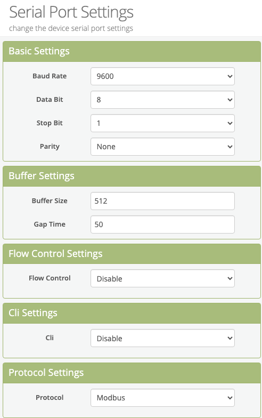
Task: Click the Protocol Settings panel header
Action: 132,373
